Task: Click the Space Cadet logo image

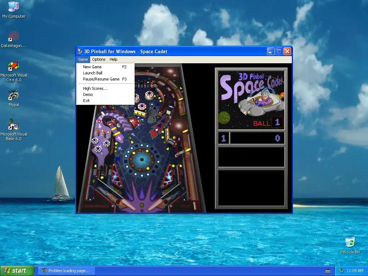Action: pyautogui.click(x=251, y=100)
